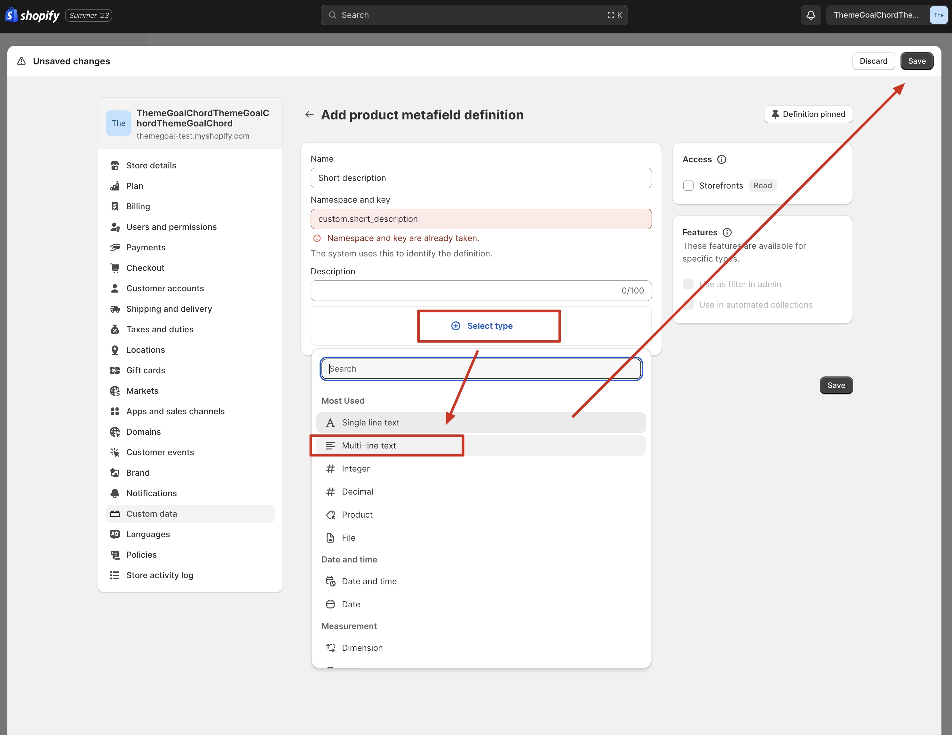Screen dimensions: 952x735
Task: Click the Brand icon
Action: [115, 473]
